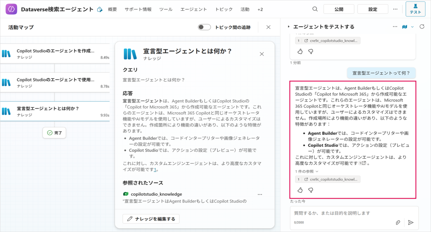This screenshot has width=431, height=232.
Task: Click thumbs up above the 1 分前 timestamp
Action: (300, 51)
